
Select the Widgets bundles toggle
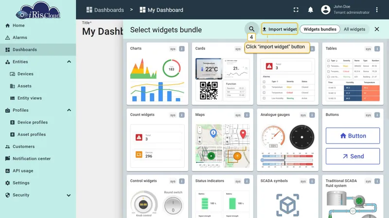coord(320,29)
